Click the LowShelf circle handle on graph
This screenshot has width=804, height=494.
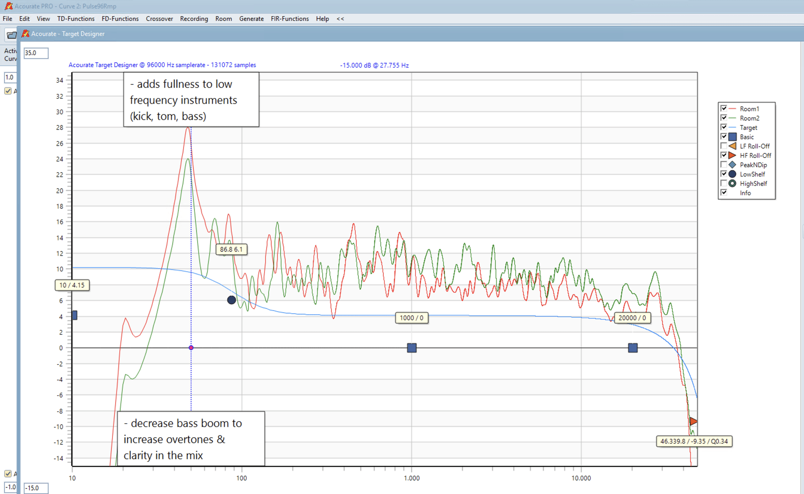(x=231, y=300)
